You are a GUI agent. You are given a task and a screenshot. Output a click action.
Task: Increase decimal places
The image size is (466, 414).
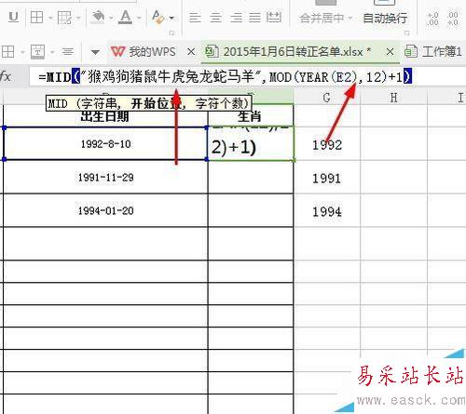tap(432, 19)
